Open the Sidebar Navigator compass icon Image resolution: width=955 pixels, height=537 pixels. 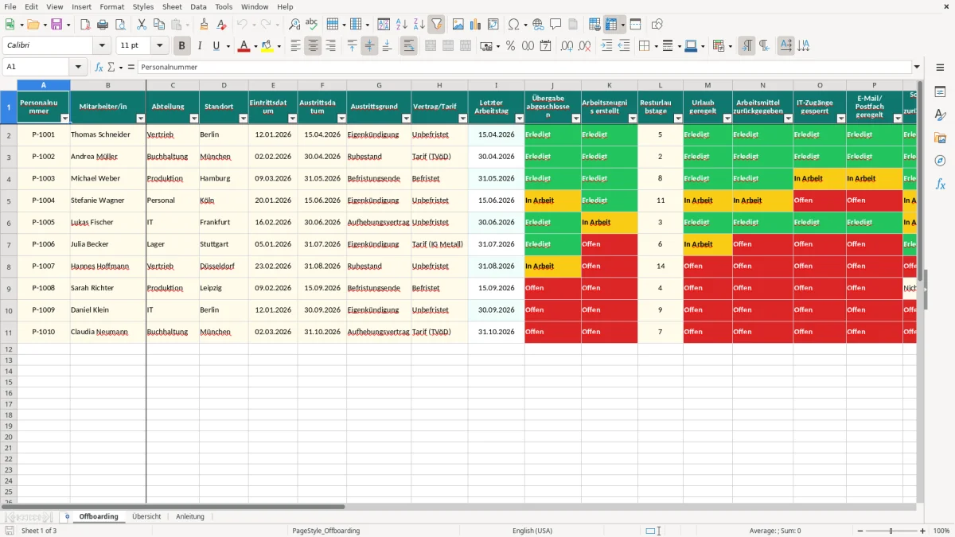940,161
